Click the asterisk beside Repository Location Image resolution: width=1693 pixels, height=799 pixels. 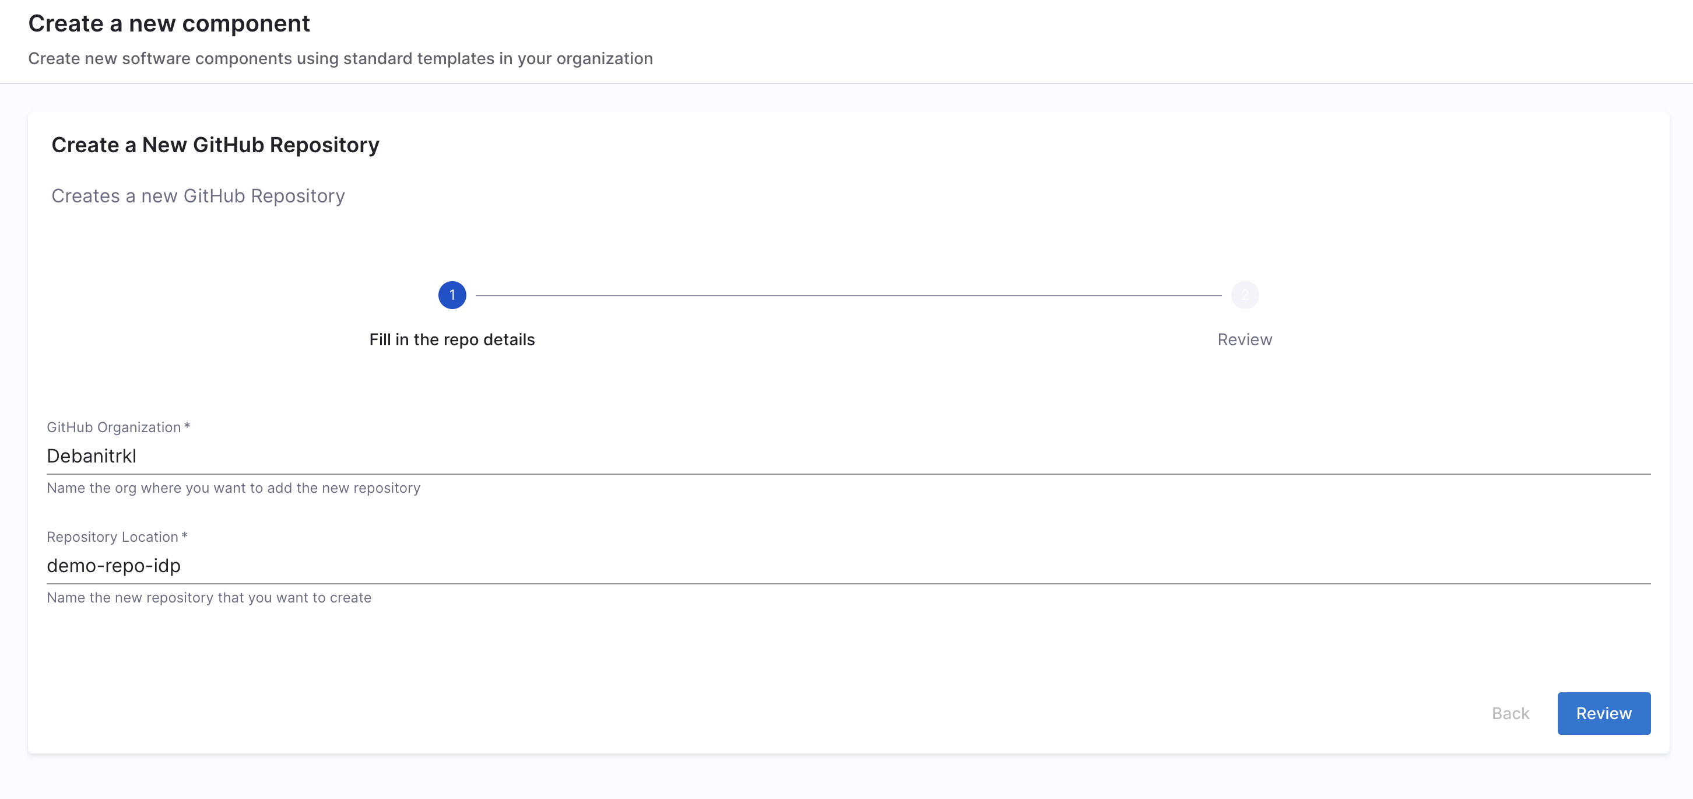185,536
